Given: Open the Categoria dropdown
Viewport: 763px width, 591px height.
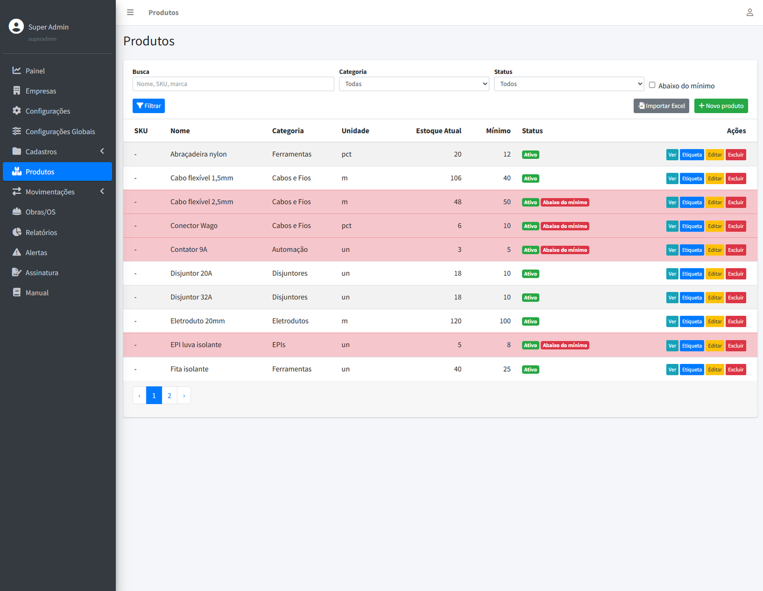Looking at the screenshot, I should [x=414, y=84].
